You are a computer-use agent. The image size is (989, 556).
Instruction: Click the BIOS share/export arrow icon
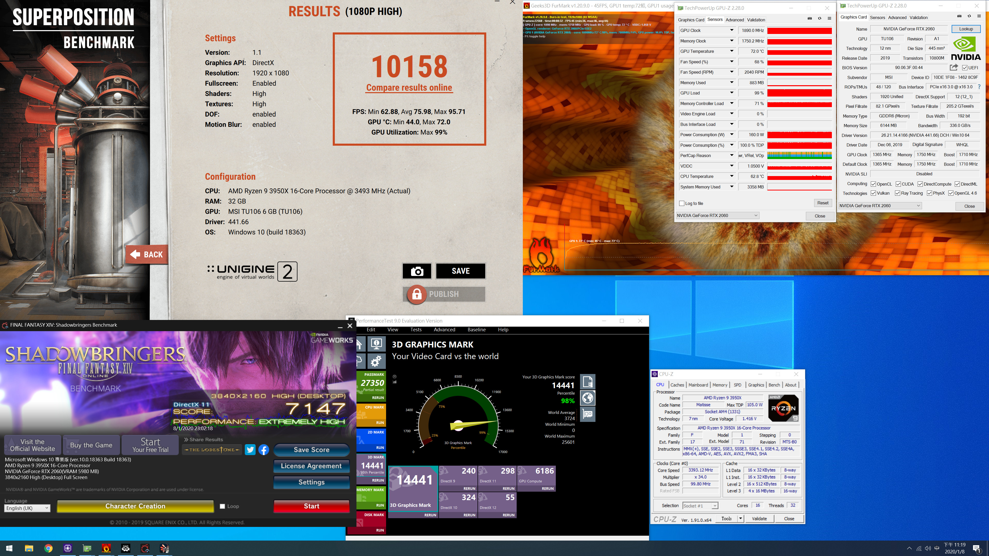(x=954, y=67)
